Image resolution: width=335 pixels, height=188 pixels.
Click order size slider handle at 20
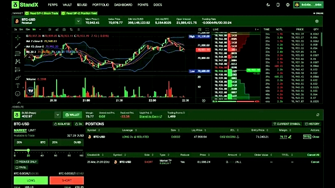click(28, 151)
